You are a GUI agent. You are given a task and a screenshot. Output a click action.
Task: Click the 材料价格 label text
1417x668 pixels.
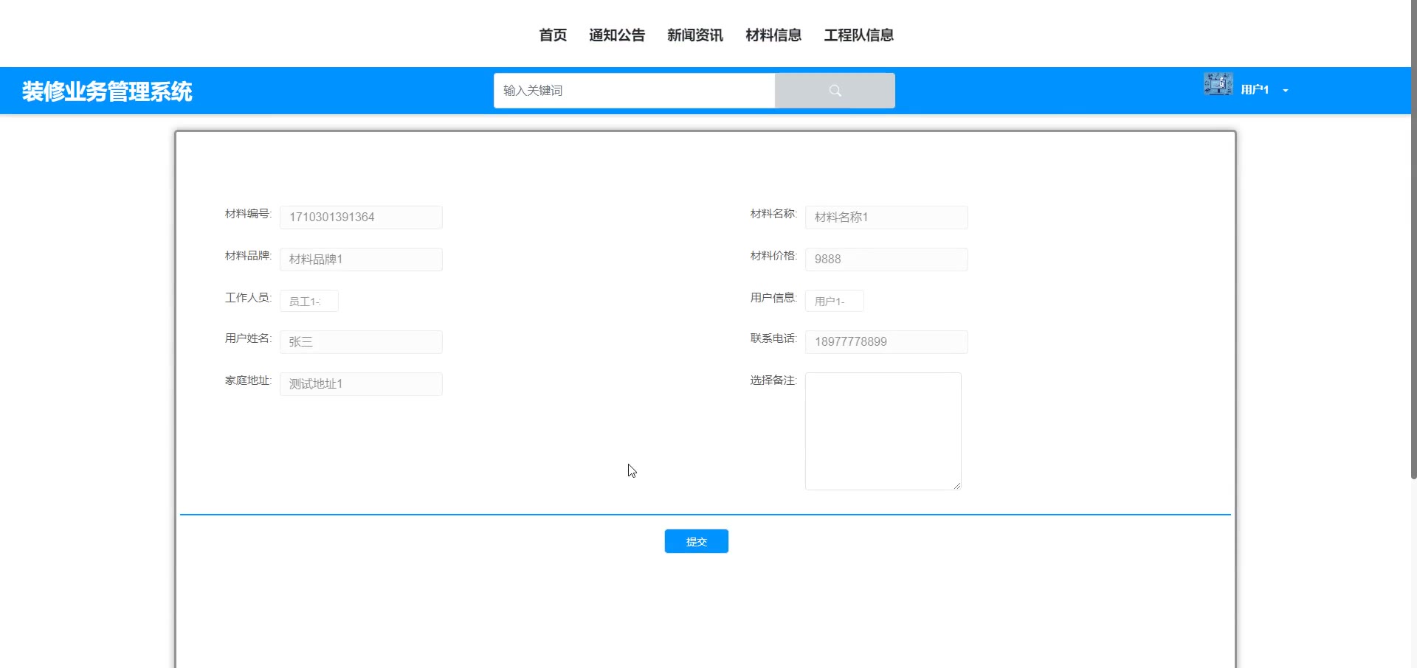pyautogui.click(x=773, y=256)
